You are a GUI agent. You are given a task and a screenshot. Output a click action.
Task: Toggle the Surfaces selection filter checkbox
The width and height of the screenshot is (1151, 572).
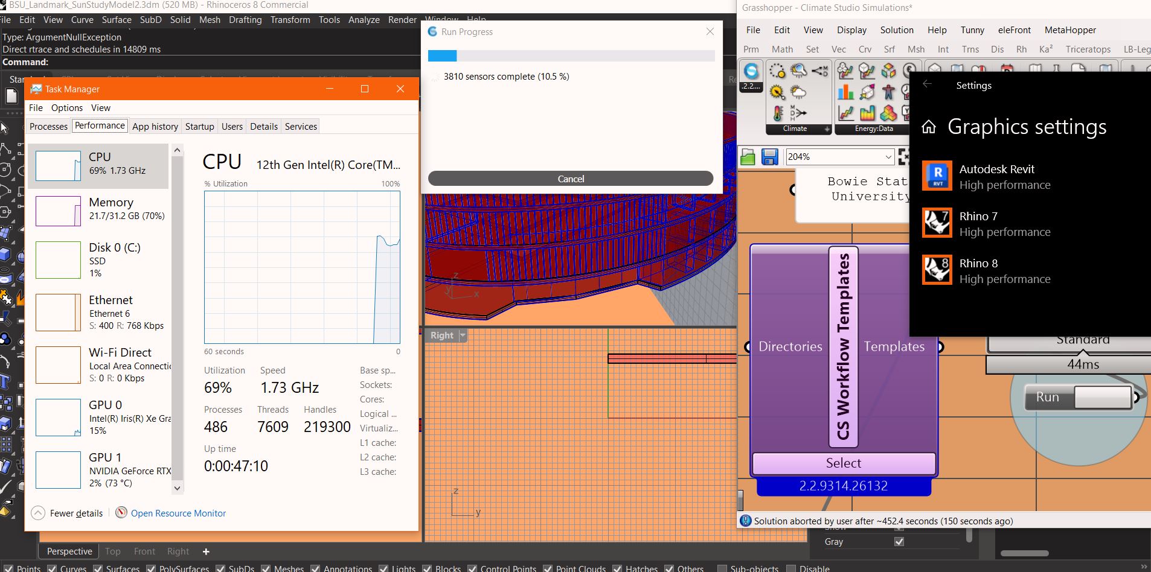click(x=98, y=568)
